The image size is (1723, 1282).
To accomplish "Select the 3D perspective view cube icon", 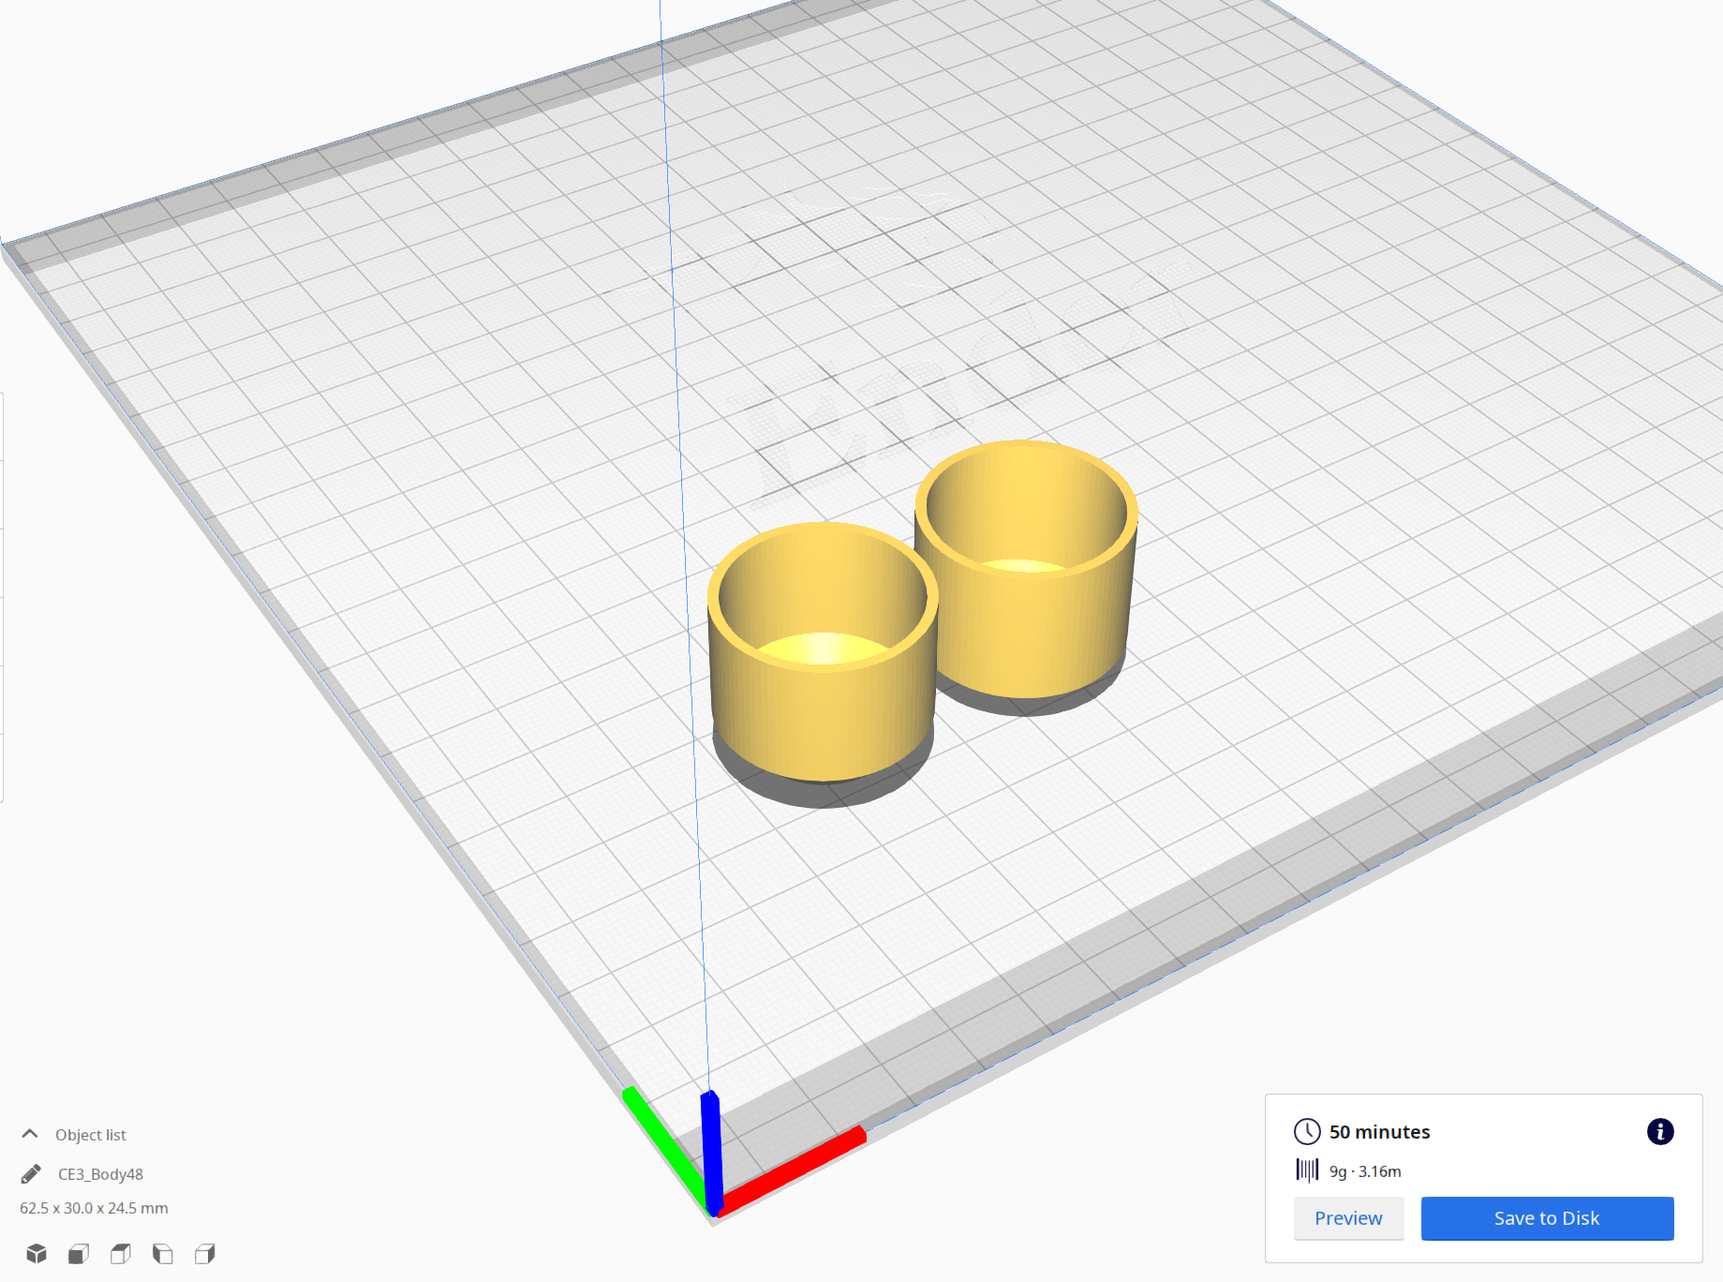I will (37, 1254).
